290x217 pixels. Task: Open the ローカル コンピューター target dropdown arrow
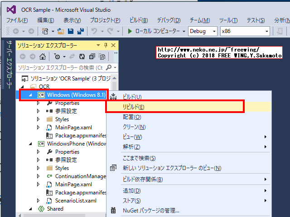(x=184, y=31)
